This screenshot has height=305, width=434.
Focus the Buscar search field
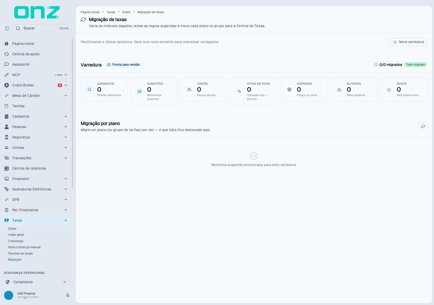[41, 28]
